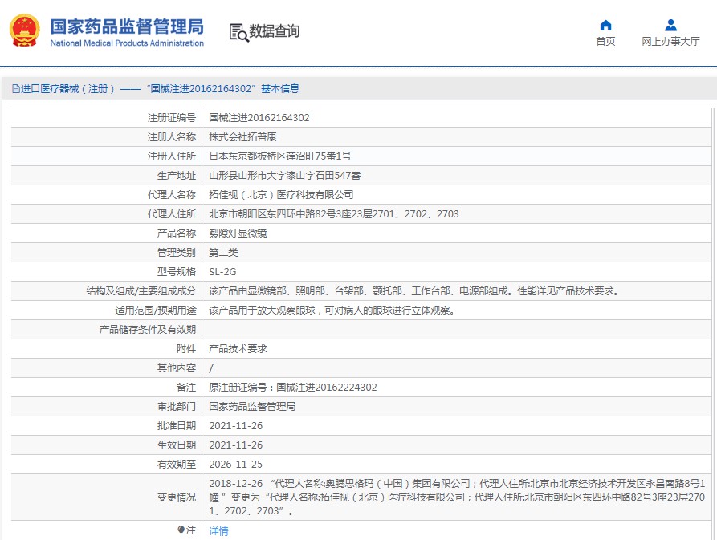Click the 国家药品监督管理局 site title
This screenshot has height=540, width=717.
pyautogui.click(x=127, y=26)
